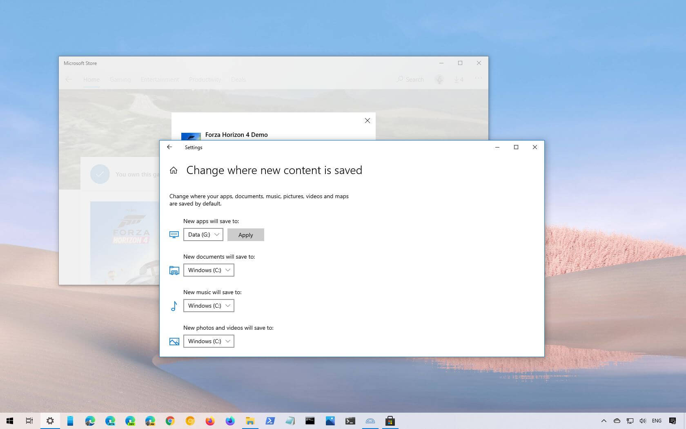The image size is (686, 429).
Task: Open the See more menu in Microsoft Store
Action: tap(478, 78)
